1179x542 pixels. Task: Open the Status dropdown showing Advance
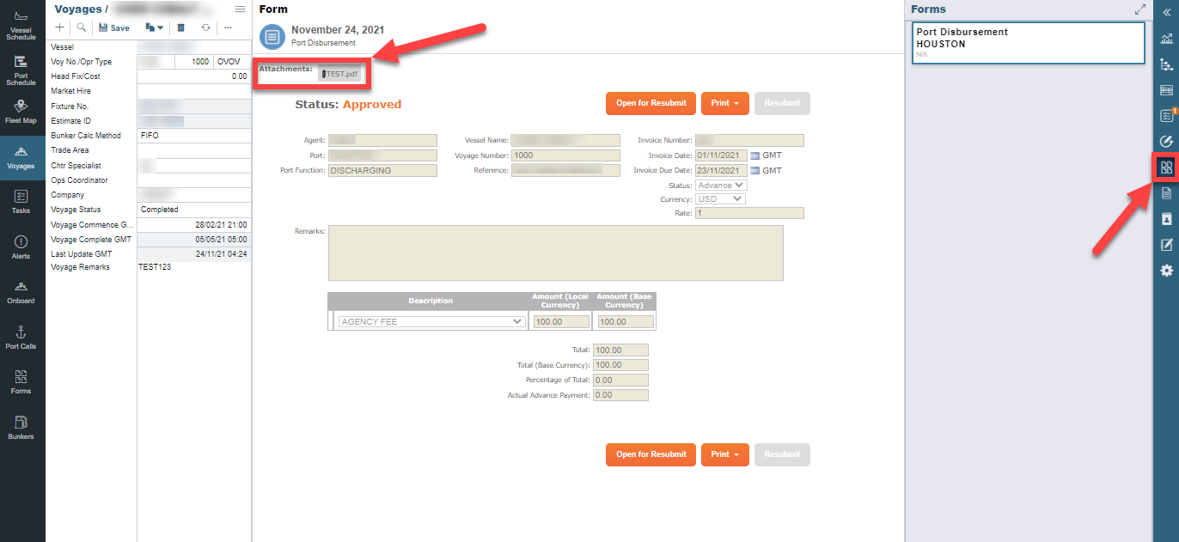coord(721,184)
